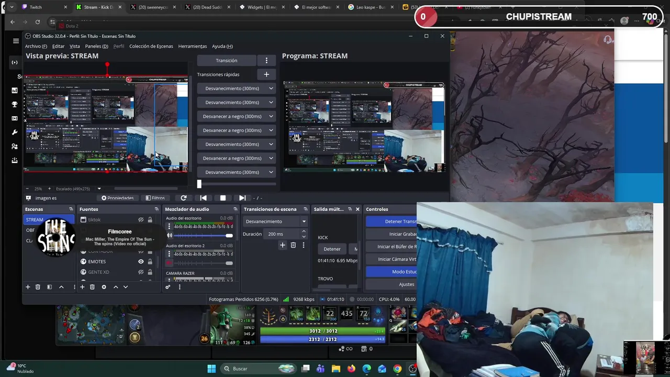
Task: Click Detener Transmisión button
Action: coord(392,221)
